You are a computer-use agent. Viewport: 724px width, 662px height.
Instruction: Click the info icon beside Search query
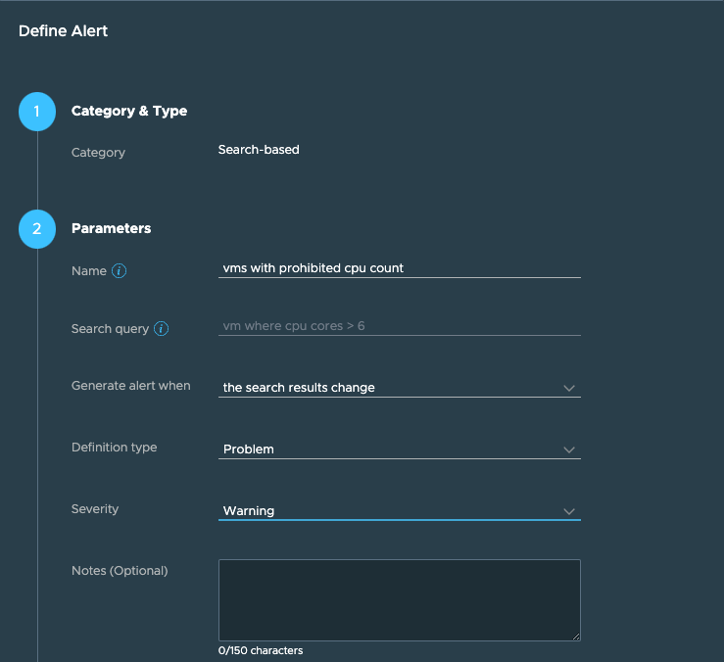[161, 329]
